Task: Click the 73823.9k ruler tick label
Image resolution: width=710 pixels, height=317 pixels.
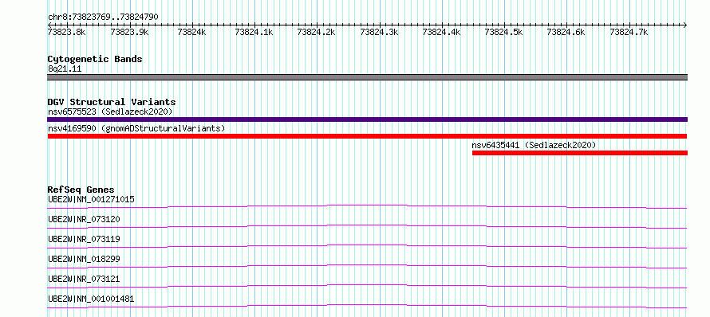Action: pyautogui.click(x=129, y=32)
